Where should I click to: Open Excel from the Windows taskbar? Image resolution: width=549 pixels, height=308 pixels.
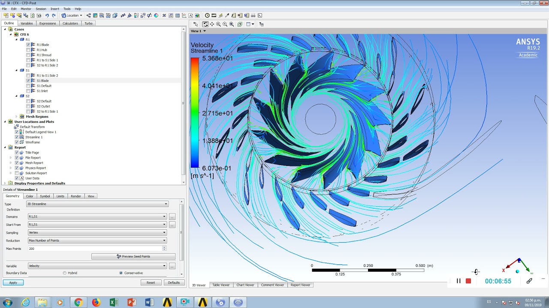tap(114, 302)
